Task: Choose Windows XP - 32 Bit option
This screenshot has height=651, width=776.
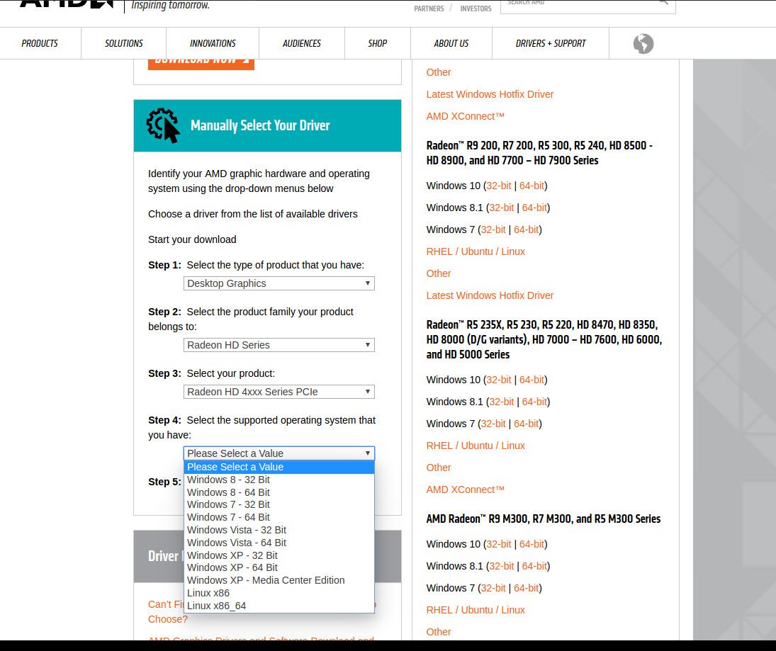Action: coord(279,555)
